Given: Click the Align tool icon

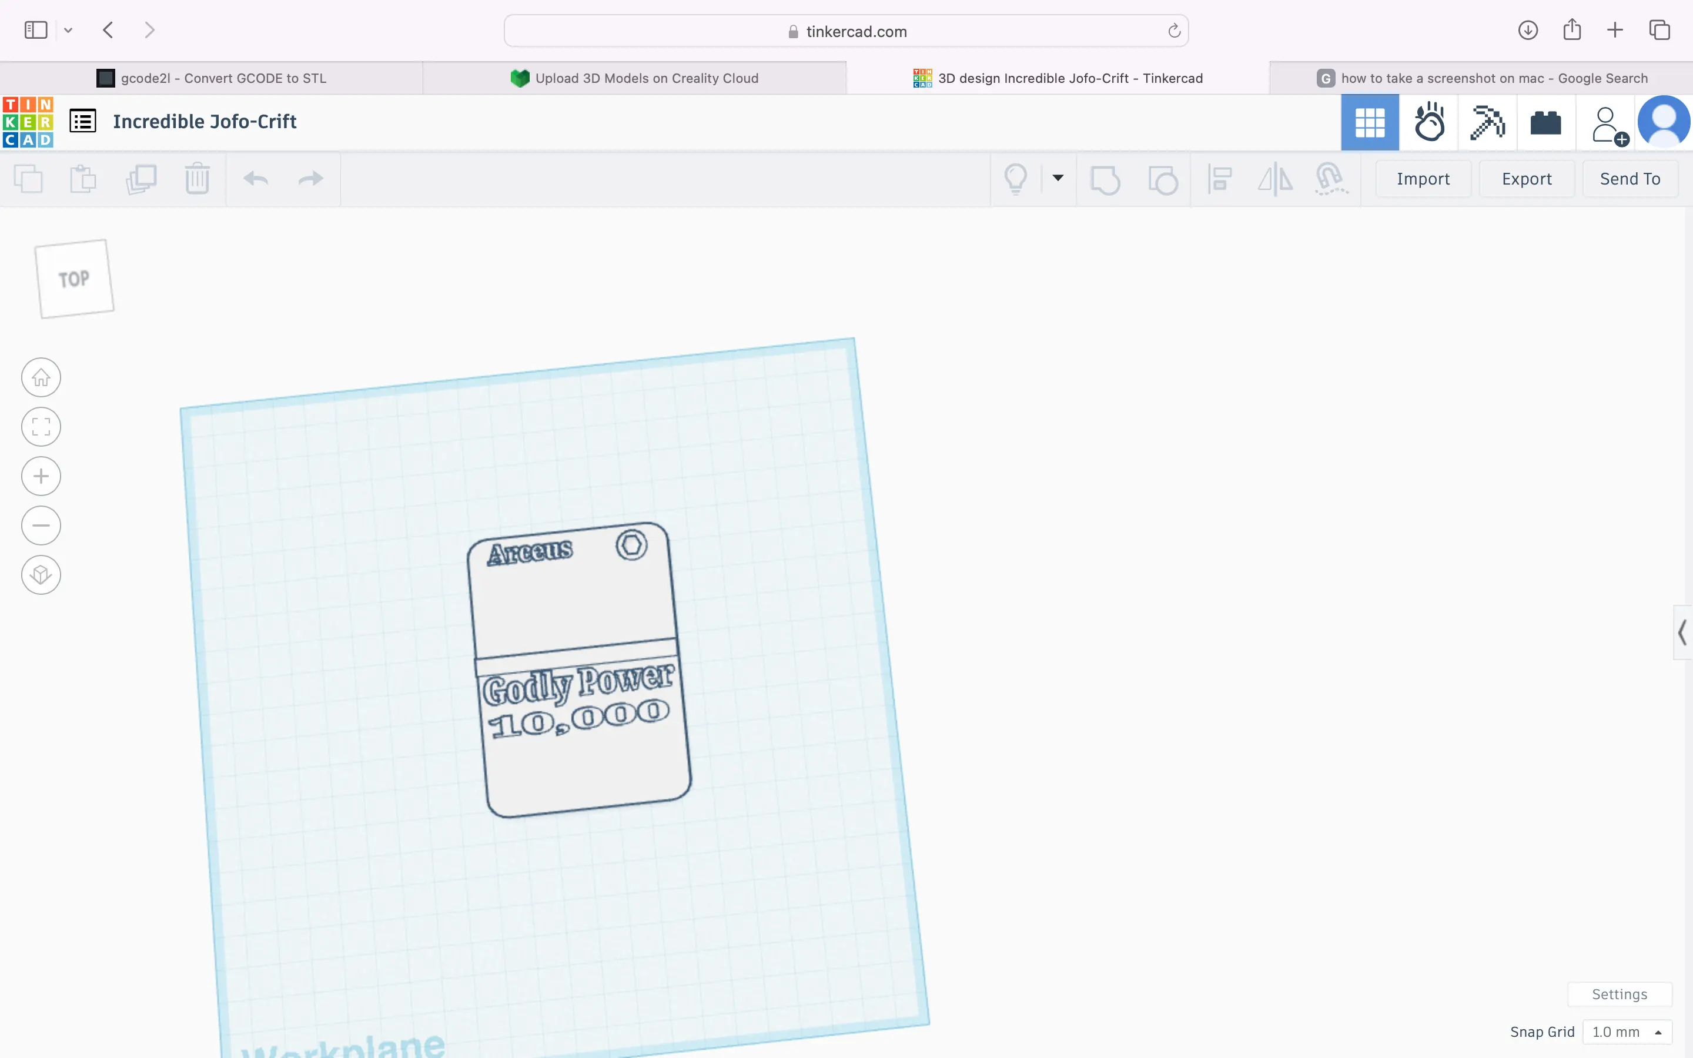Looking at the screenshot, I should pyautogui.click(x=1219, y=179).
